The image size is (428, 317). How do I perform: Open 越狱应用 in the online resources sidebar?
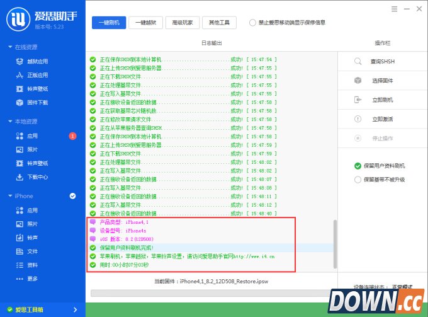(37, 61)
